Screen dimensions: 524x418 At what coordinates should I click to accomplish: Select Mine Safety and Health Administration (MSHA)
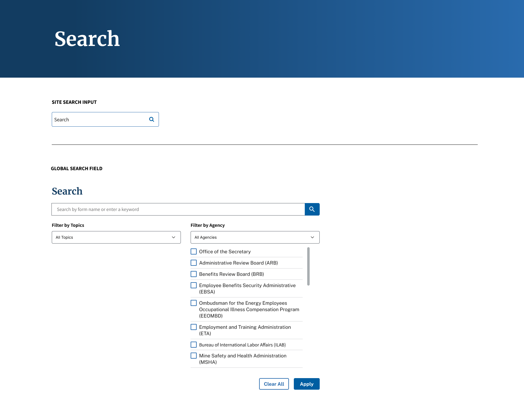[x=194, y=356]
